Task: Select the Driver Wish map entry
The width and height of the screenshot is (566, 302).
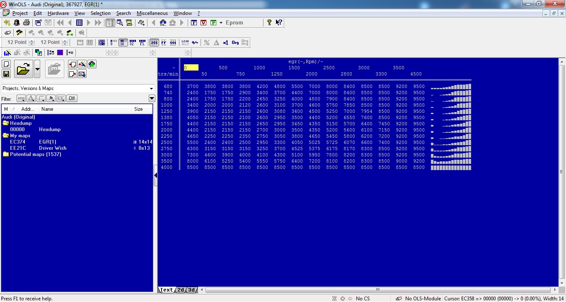Action: [x=53, y=148]
